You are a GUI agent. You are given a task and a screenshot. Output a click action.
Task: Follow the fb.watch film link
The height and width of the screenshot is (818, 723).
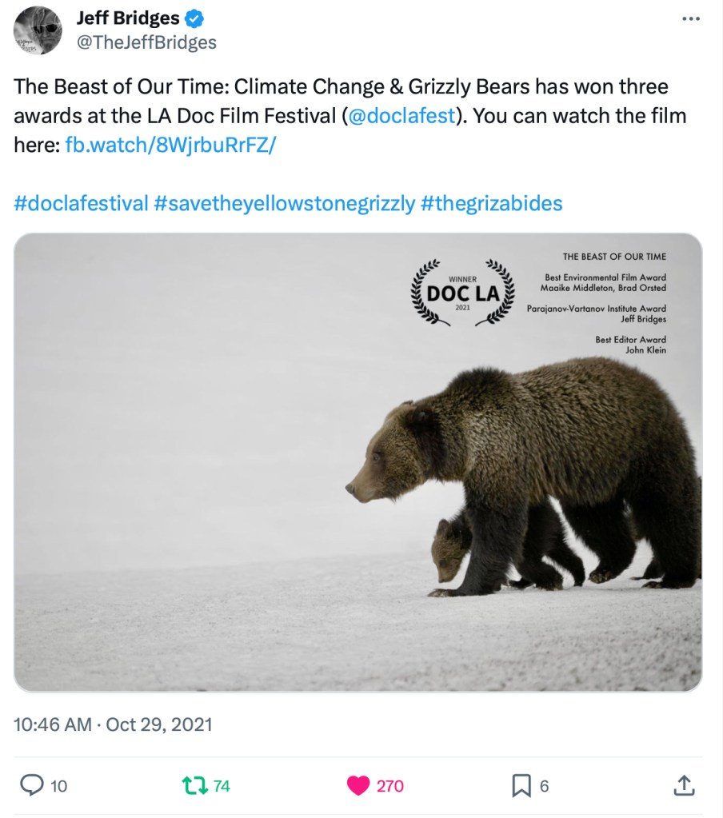coord(170,145)
